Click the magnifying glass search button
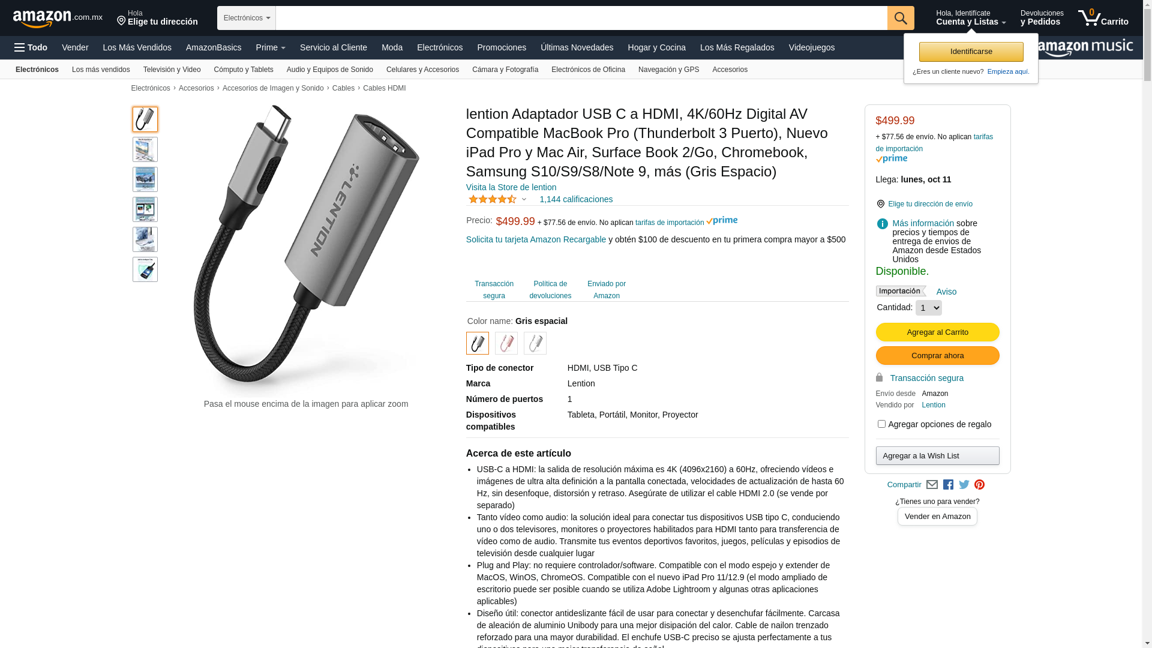Viewport: 1152px width, 648px height. click(901, 18)
